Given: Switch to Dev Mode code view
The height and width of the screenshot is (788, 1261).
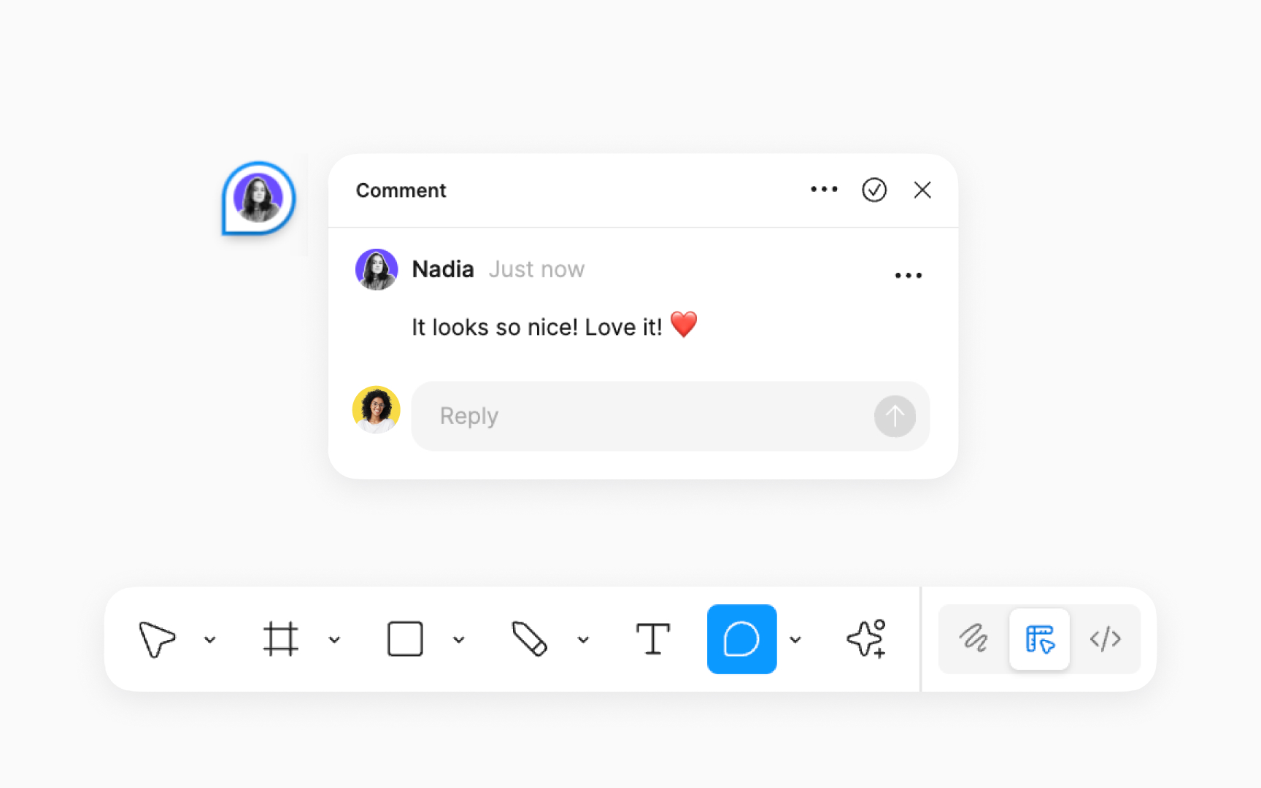Looking at the screenshot, I should (1106, 639).
